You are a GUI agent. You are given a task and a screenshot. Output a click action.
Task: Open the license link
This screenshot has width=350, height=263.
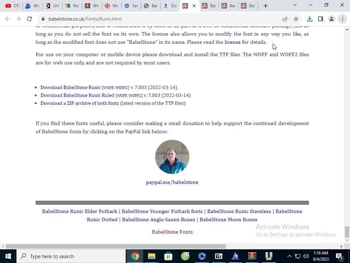click(232, 42)
